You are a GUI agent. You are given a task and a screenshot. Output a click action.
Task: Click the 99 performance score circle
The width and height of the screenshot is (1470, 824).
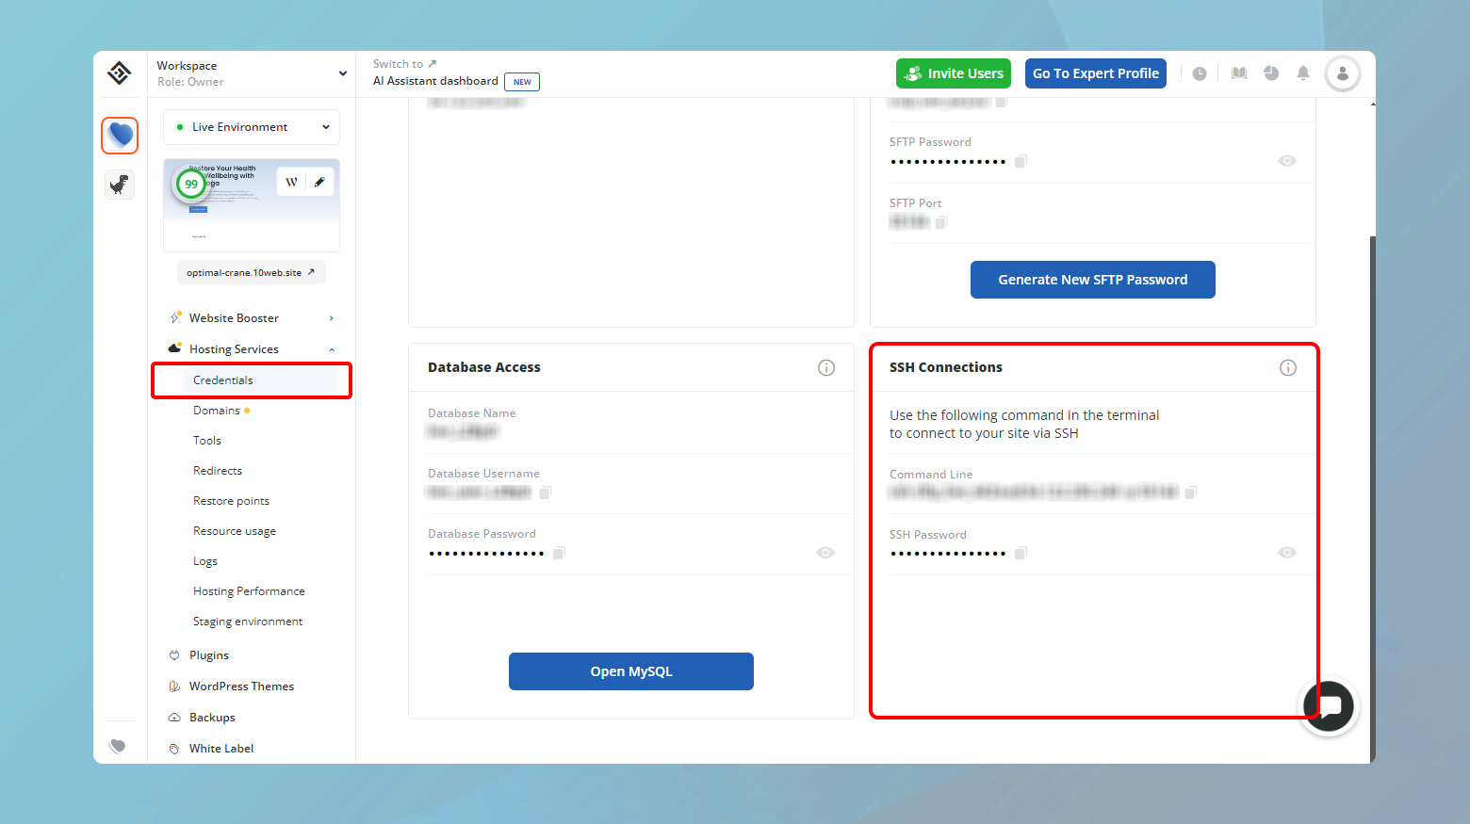[x=191, y=185]
